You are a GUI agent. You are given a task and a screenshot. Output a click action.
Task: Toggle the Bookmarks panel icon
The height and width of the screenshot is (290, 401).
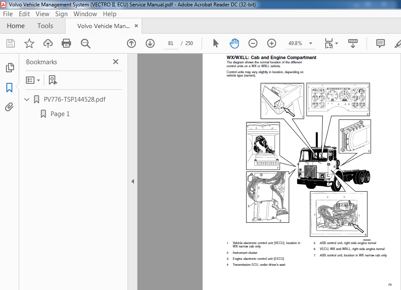[9, 88]
